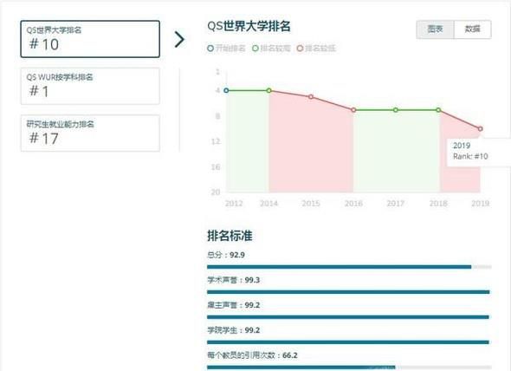
Task: Click the 2015 x-axis year label
Action: click(x=311, y=204)
